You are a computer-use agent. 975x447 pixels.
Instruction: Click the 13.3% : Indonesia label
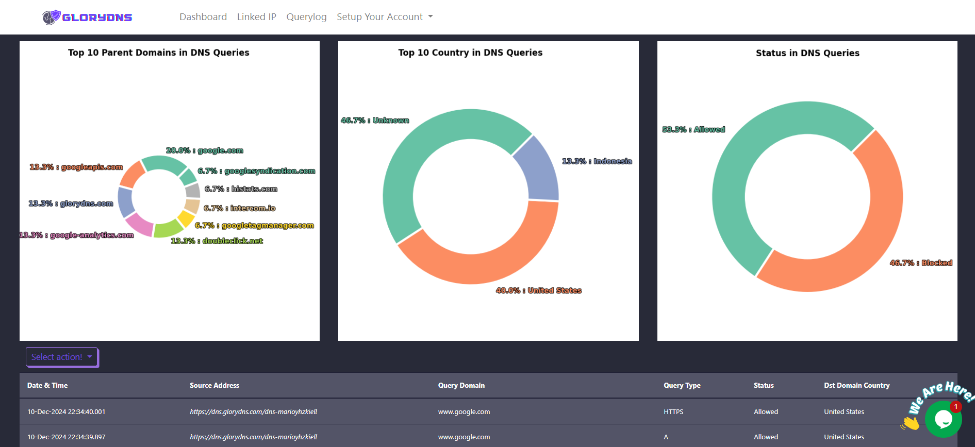point(597,161)
